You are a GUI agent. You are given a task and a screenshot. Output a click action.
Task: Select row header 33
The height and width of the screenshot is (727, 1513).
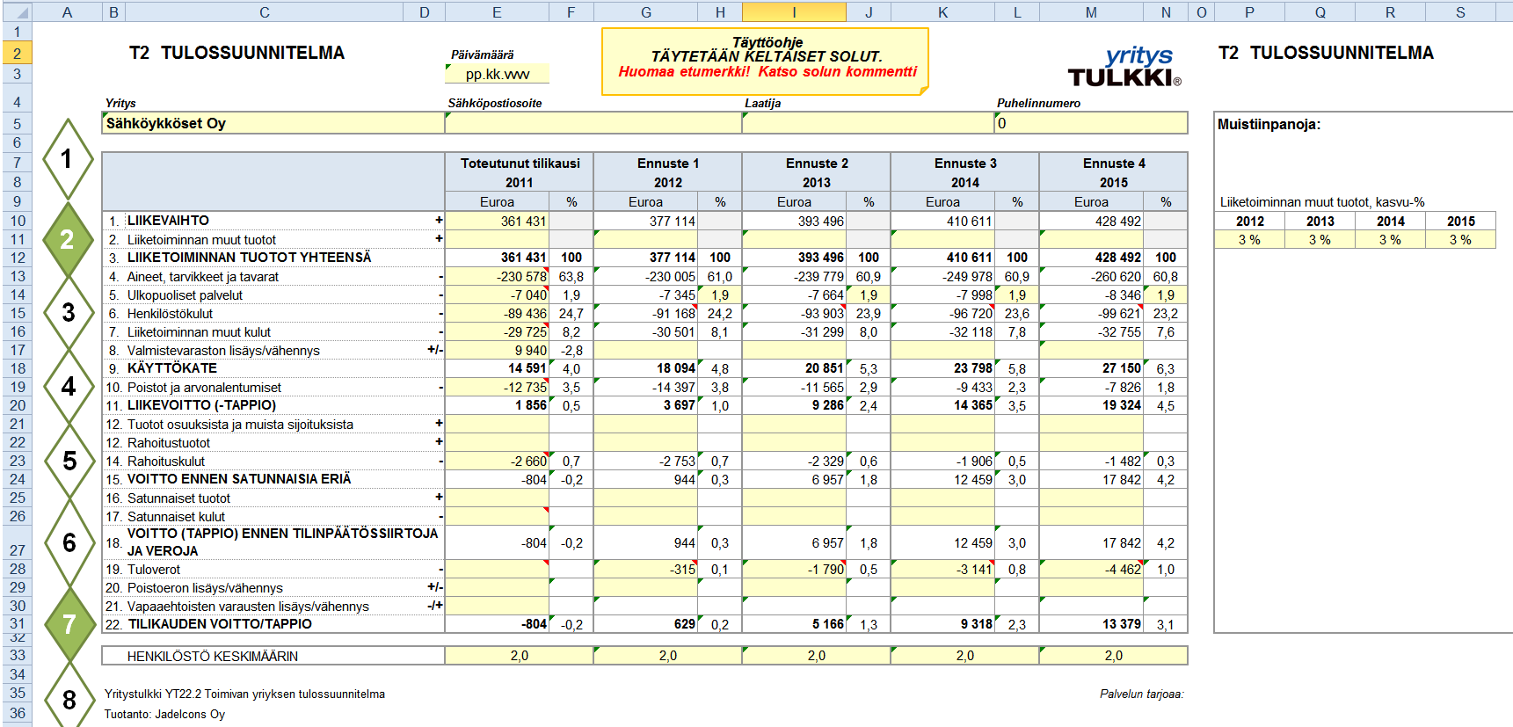point(17,656)
